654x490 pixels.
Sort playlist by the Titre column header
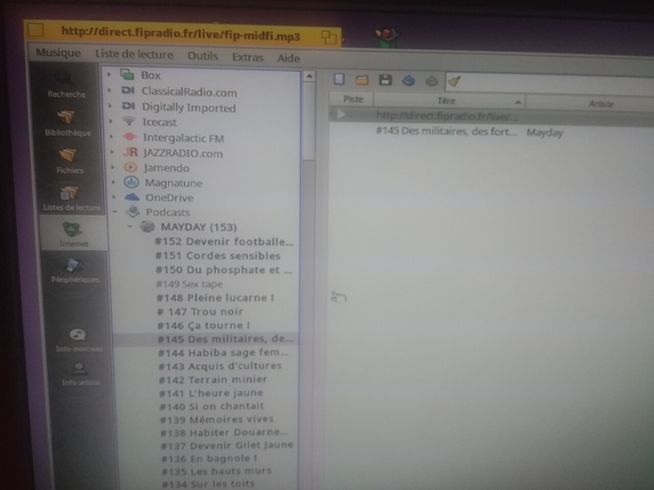[447, 101]
